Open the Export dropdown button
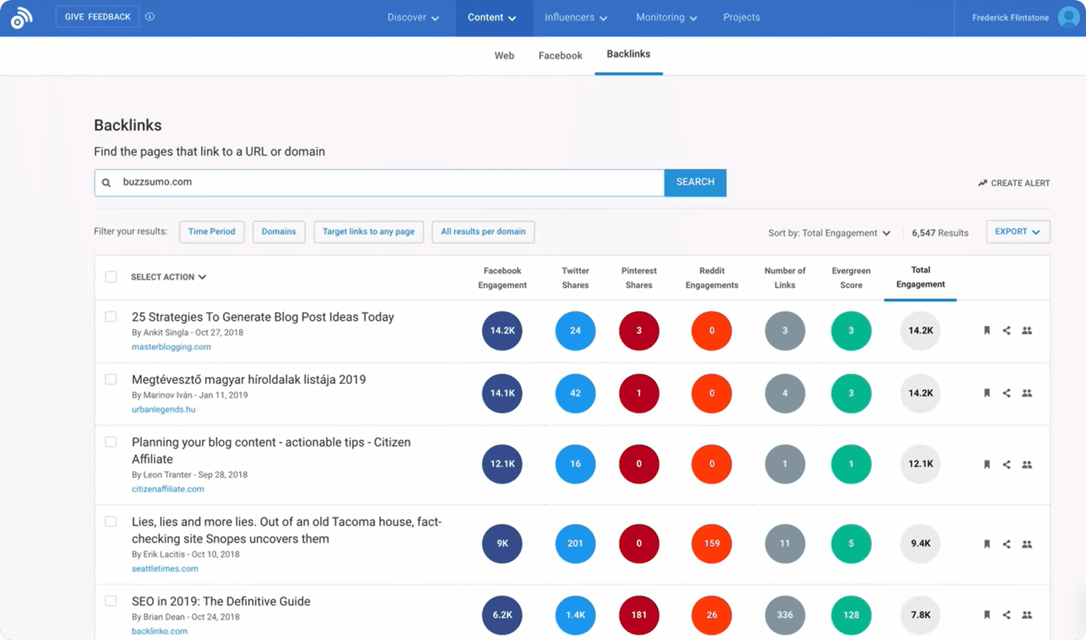 [x=1018, y=232]
